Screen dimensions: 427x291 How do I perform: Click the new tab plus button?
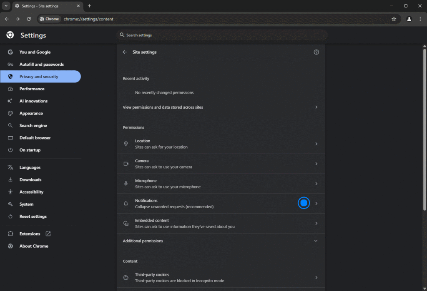(x=89, y=6)
